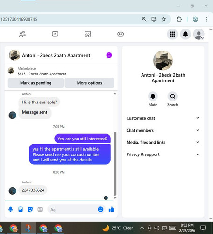The width and height of the screenshot is (213, 234).
Task: Open the Watch video tab icon
Action: click(55, 34)
